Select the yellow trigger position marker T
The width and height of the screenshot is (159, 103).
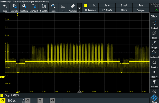[17, 15]
